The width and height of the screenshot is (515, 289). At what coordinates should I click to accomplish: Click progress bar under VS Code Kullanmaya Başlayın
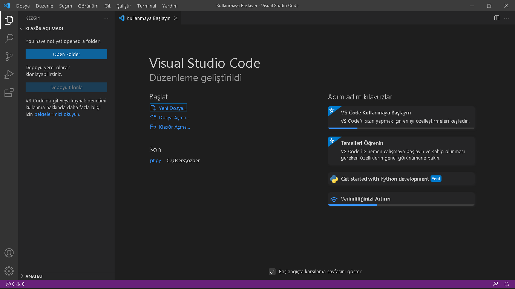click(402, 128)
